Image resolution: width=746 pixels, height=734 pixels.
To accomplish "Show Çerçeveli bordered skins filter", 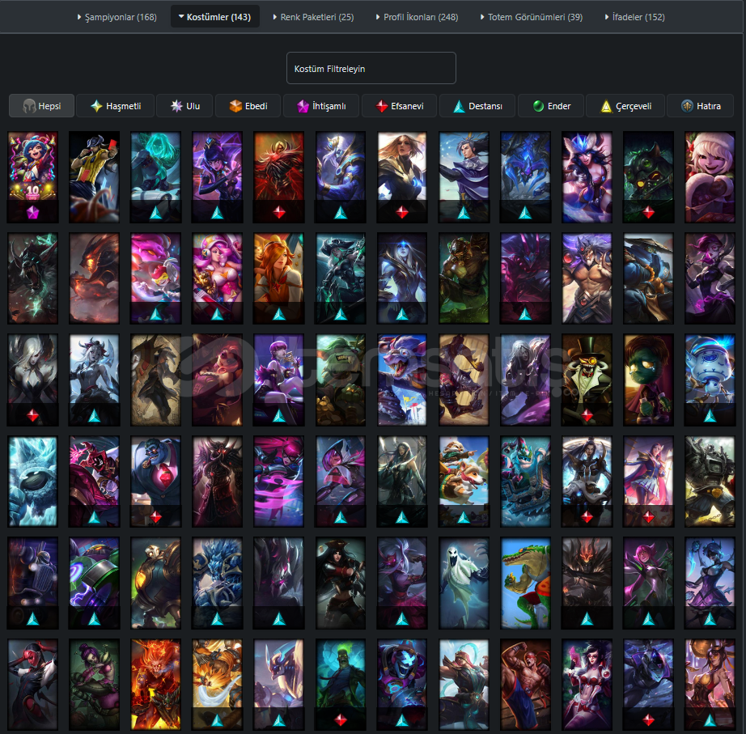I will pos(625,106).
